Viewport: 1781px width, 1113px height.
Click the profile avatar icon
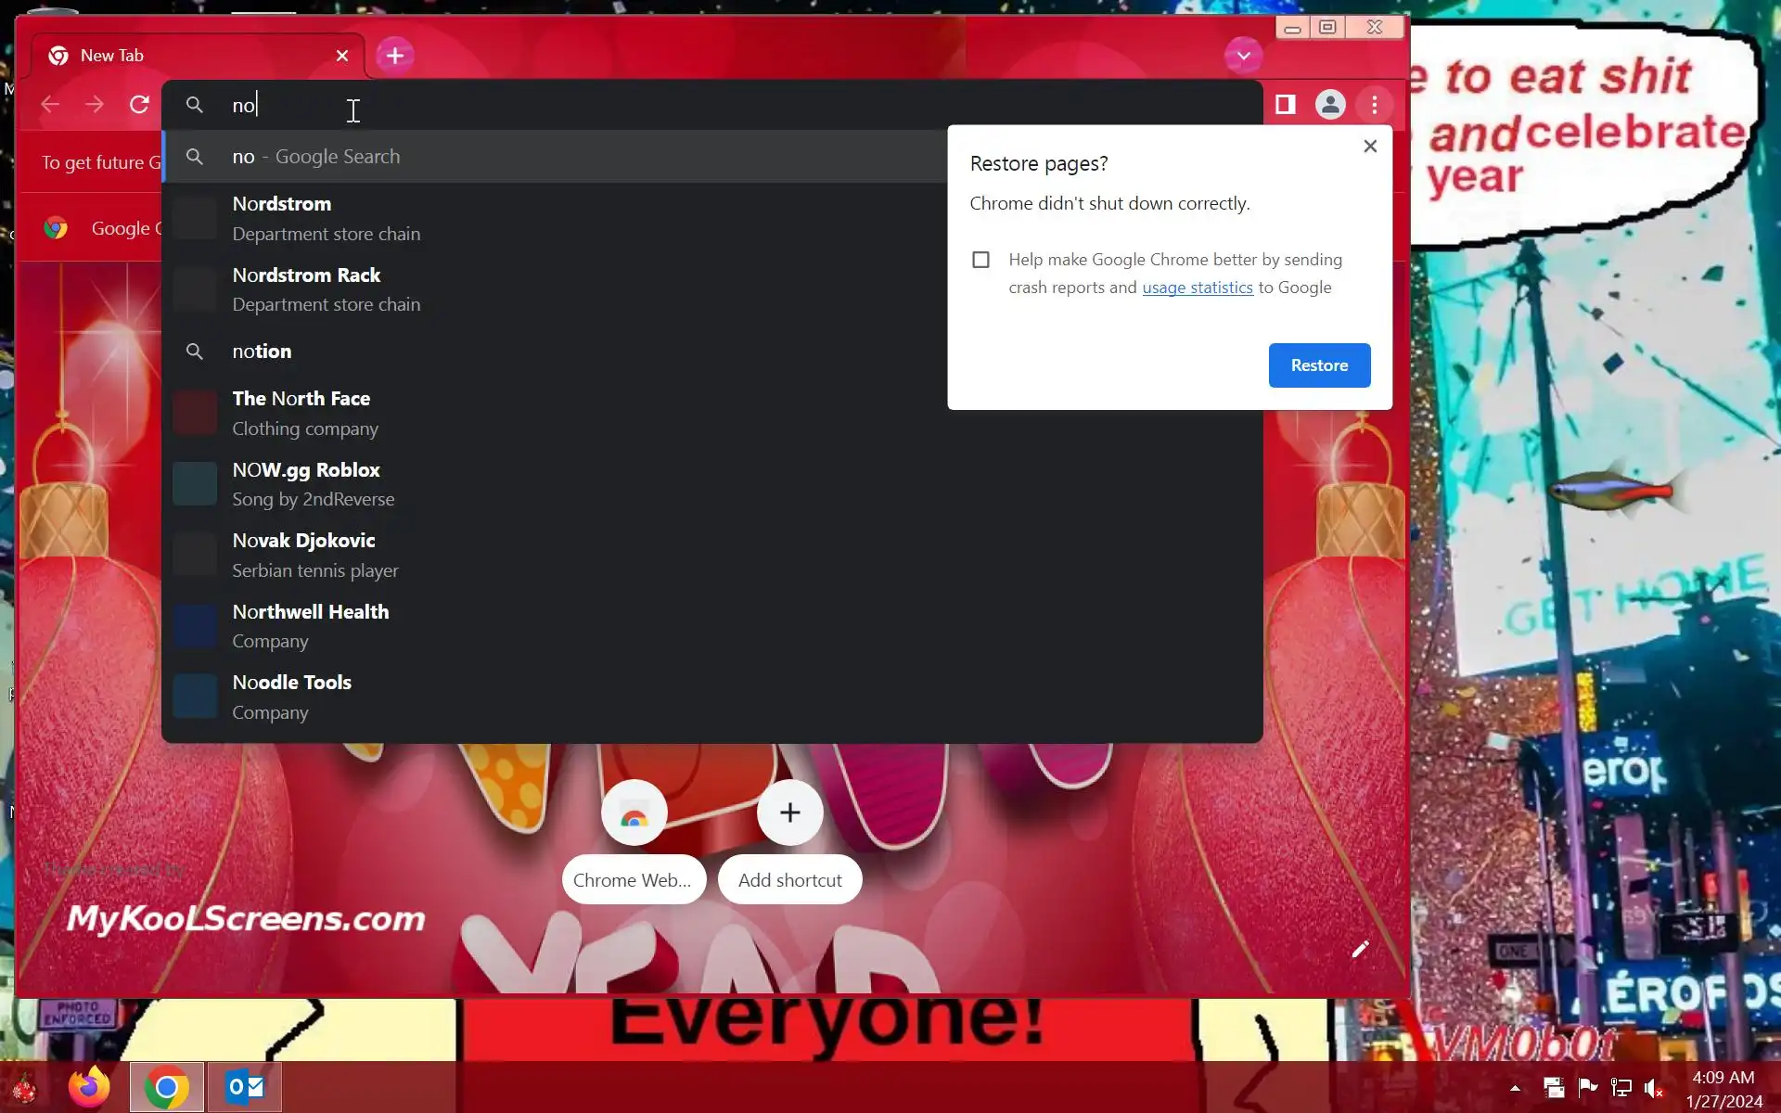[1329, 105]
